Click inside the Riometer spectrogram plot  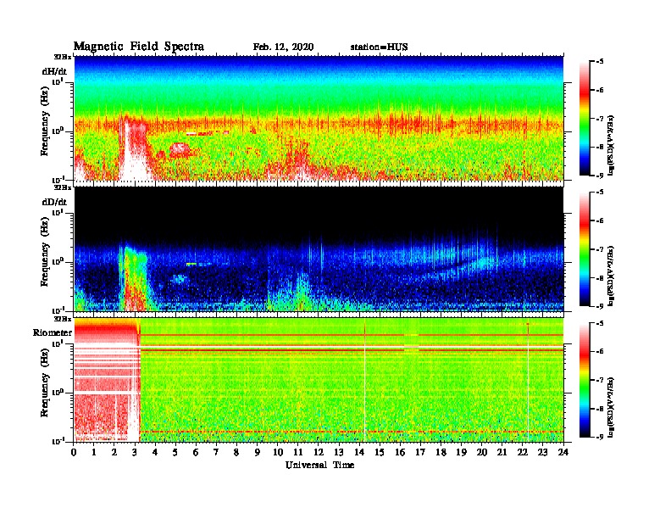(319, 380)
